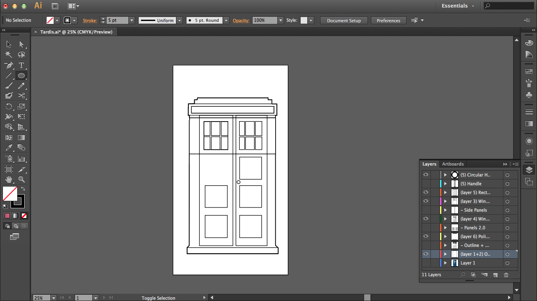Image resolution: width=537 pixels, height=301 pixels.
Task: Open arrange documents menu
Action: tap(73, 6)
